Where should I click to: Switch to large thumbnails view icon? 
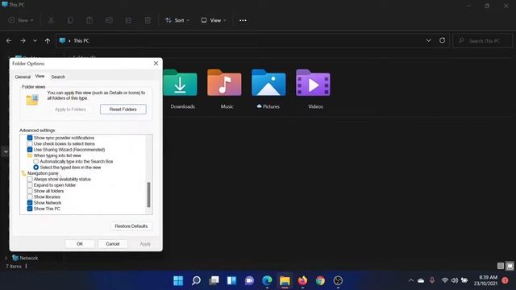pyautogui.click(x=510, y=266)
